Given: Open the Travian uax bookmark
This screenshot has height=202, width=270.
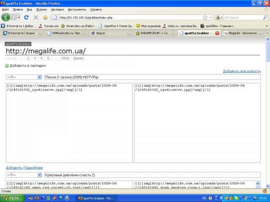Looking at the screenshot, I should (49, 26).
